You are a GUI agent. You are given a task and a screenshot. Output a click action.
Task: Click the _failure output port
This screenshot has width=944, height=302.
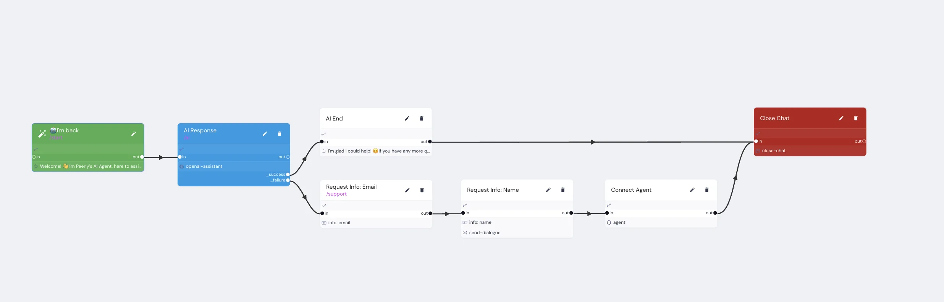(x=288, y=180)
